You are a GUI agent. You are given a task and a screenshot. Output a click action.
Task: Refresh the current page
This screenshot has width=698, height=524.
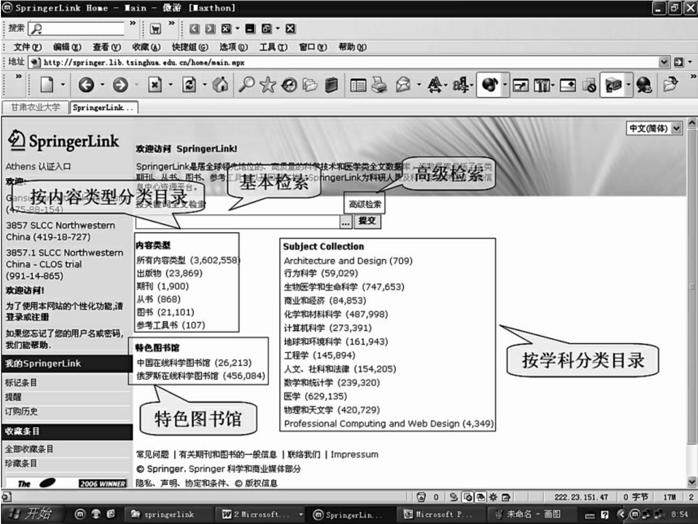pos(189,85)
